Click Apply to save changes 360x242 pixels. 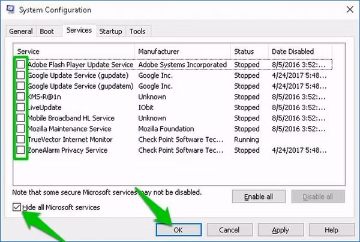point(280,229)
